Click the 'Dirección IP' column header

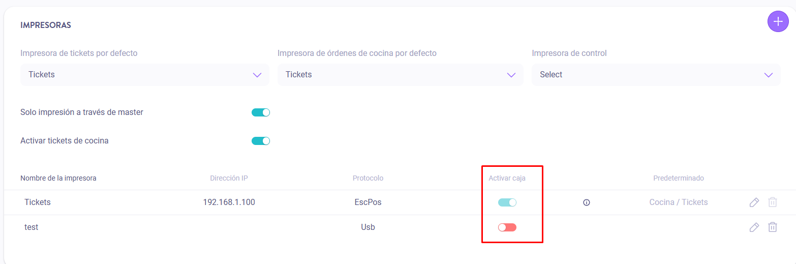click(229, 178)
